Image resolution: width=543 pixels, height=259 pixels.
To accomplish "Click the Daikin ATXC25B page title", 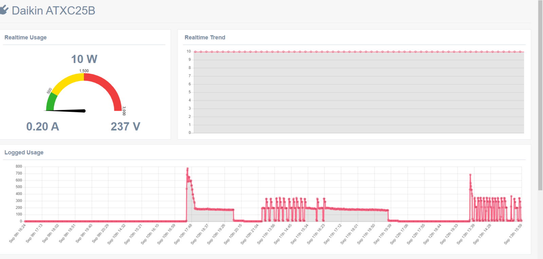I will pos(53,11).
